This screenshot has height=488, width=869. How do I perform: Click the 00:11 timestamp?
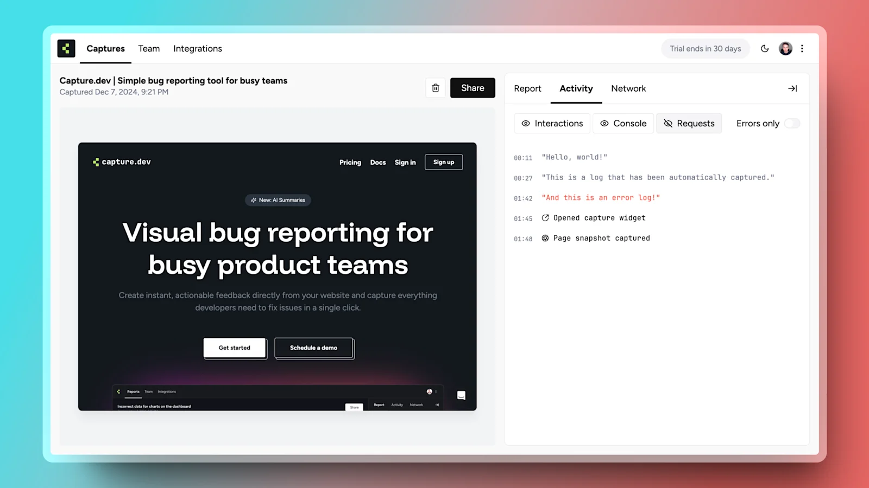click(x=523, y=158)
